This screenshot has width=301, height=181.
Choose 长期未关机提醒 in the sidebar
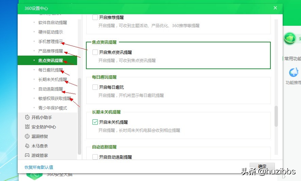pos(53,80)
